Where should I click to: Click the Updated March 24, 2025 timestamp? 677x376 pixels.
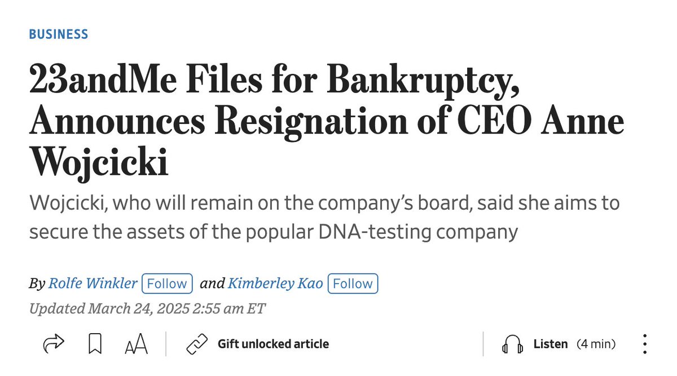147,309
